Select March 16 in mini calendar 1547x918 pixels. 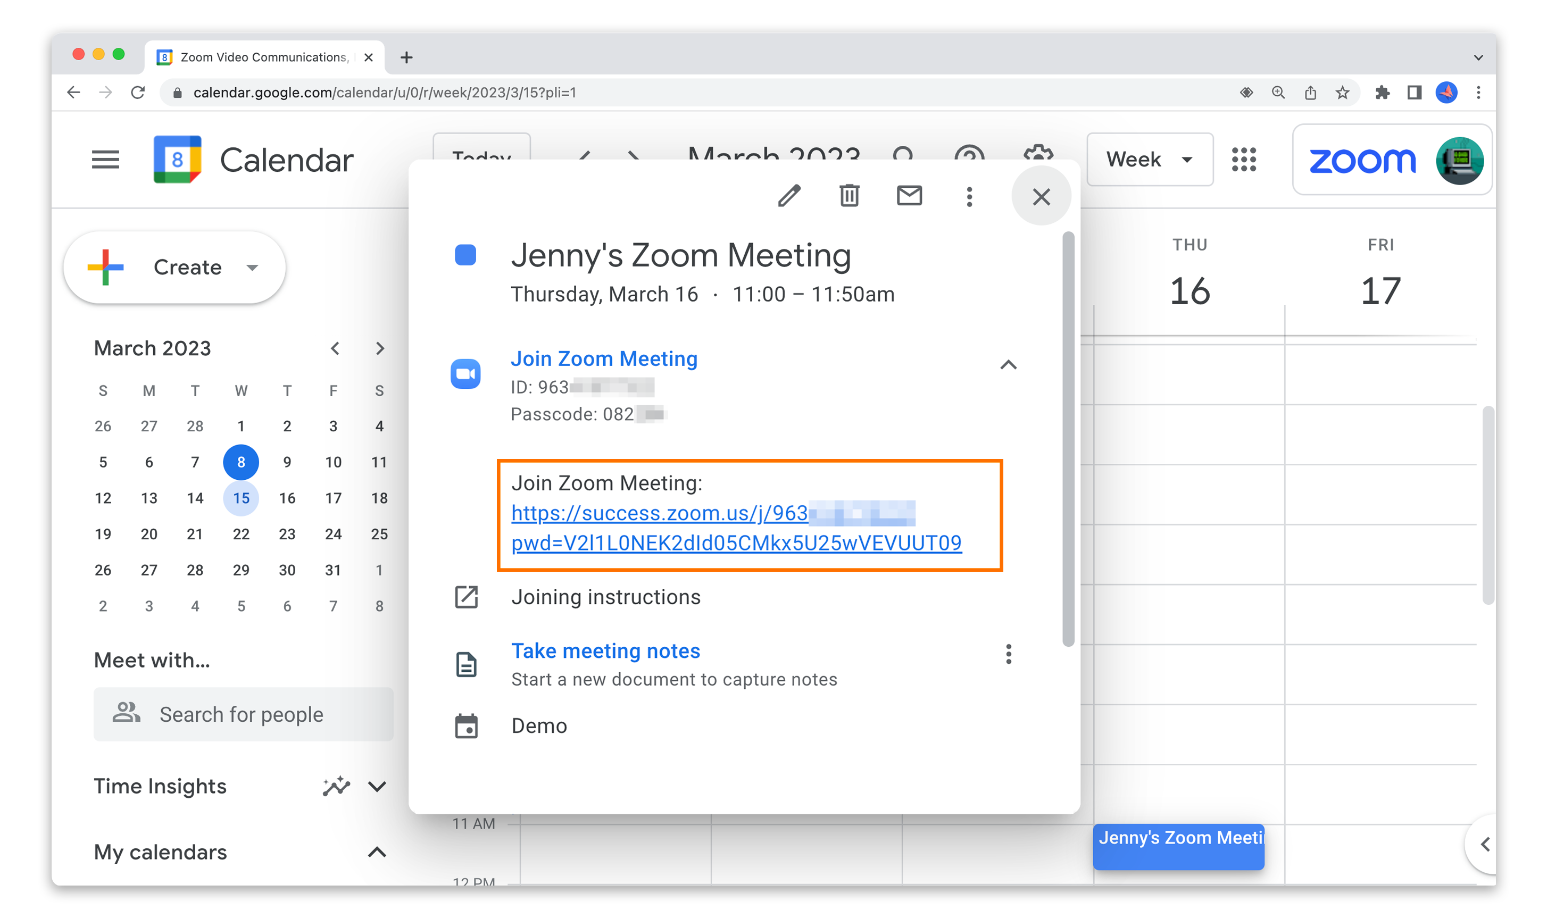pyautogui.click(x=287, y=498)
